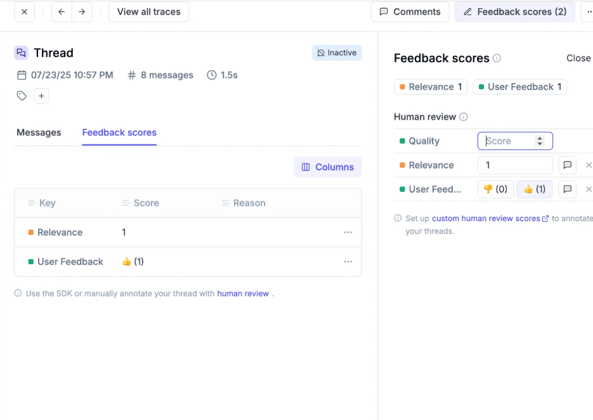This screenshot has height=420, width=593.
Task: Open three-dot menu for Relevance row
Action: tap(348, 232)
